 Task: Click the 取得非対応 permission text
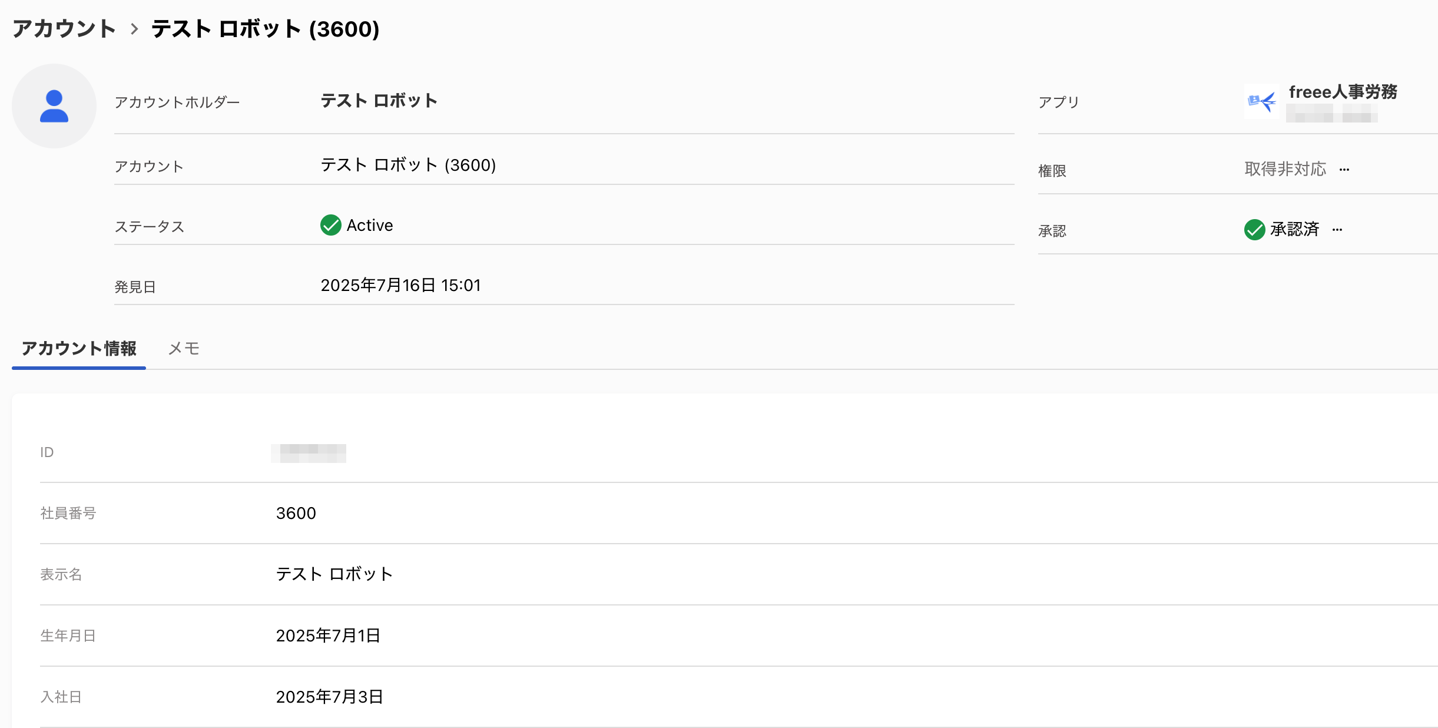coord(1285,170)
